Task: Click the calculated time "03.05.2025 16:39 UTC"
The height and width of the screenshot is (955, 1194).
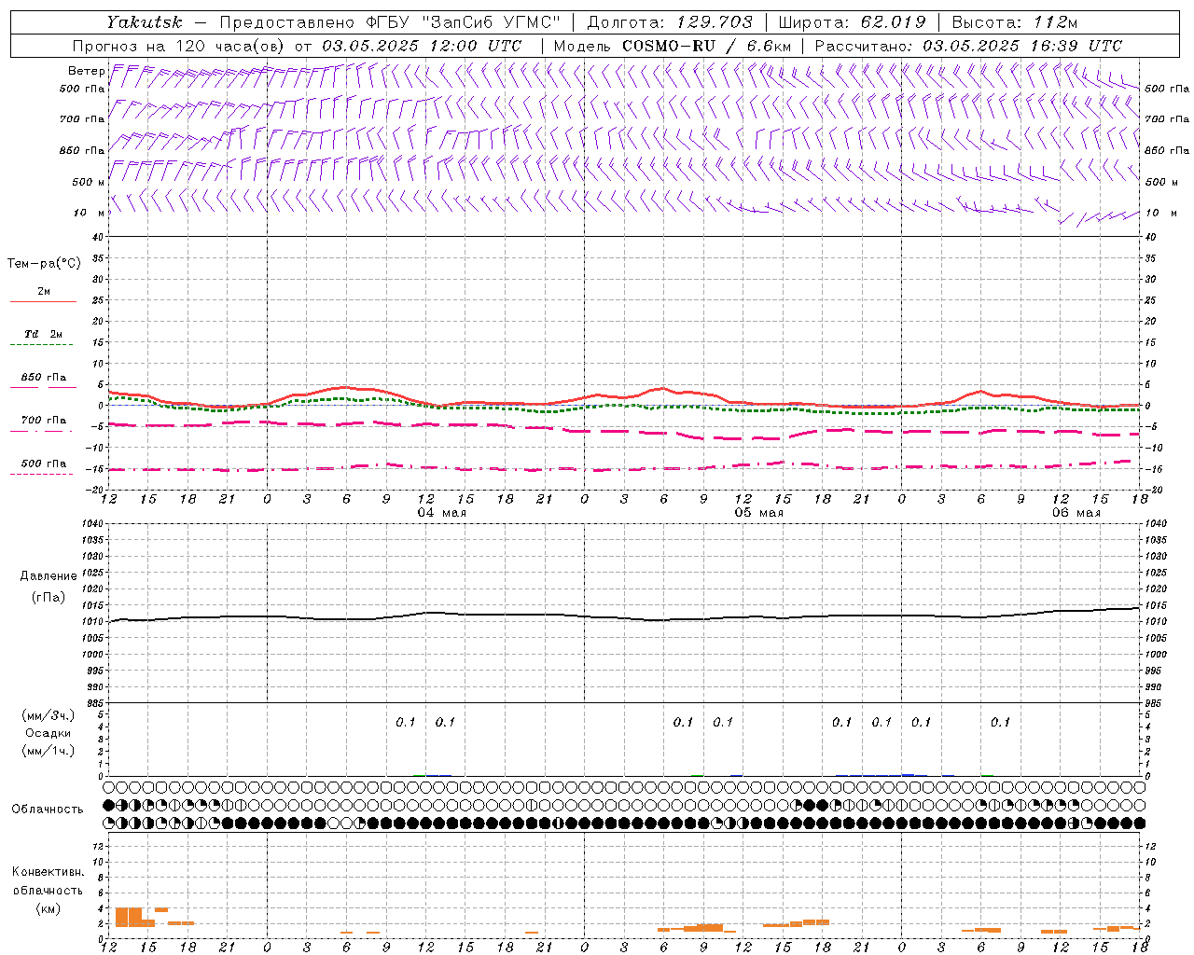Action: 1022,46
